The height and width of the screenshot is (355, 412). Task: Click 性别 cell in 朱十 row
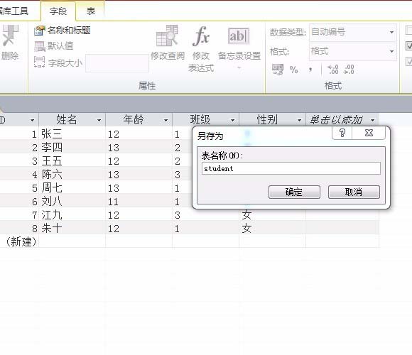(x=272, y=229)
